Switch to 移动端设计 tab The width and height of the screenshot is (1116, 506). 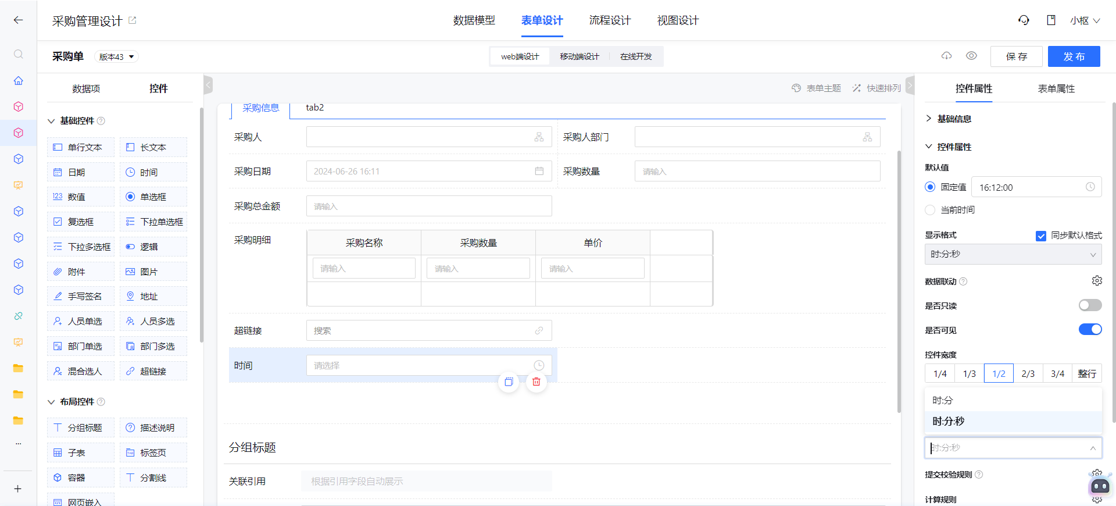pos(580,56)
